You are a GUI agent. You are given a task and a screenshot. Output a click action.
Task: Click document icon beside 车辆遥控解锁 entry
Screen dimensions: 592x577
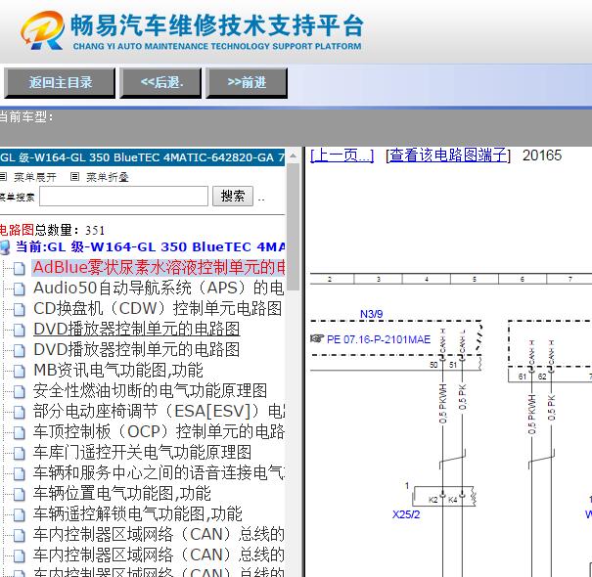[x=19, y=514]
